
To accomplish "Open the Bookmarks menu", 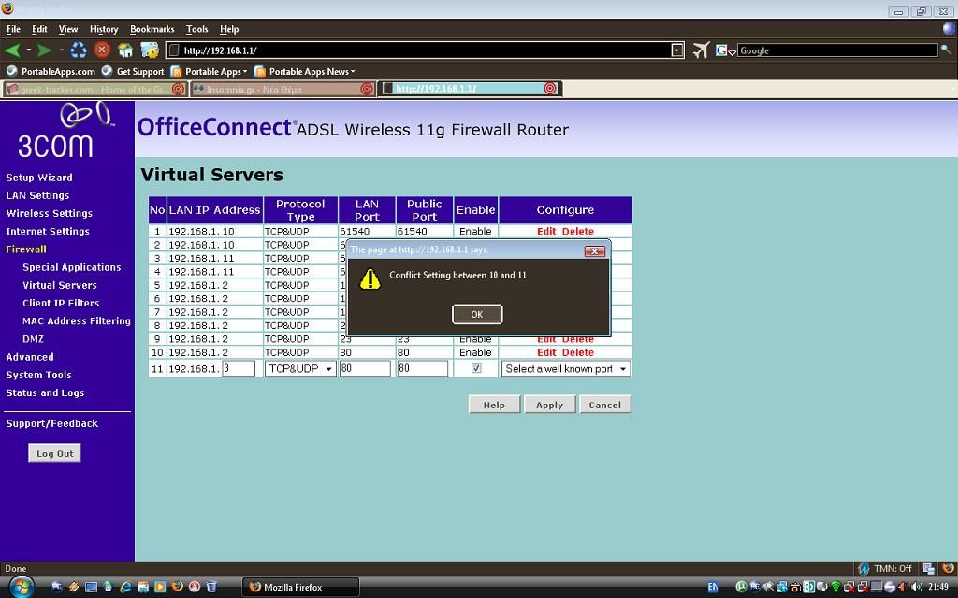I will coord(152,29).
